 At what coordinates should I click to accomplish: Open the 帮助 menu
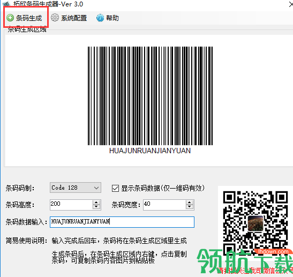108,18
